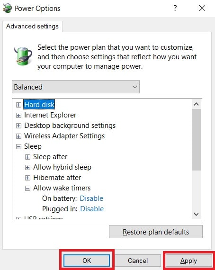This screenshot has width=215, height=270.
Task: Expand the Allow hybrid sleep subsection
Action: click(x=27, y=167)
